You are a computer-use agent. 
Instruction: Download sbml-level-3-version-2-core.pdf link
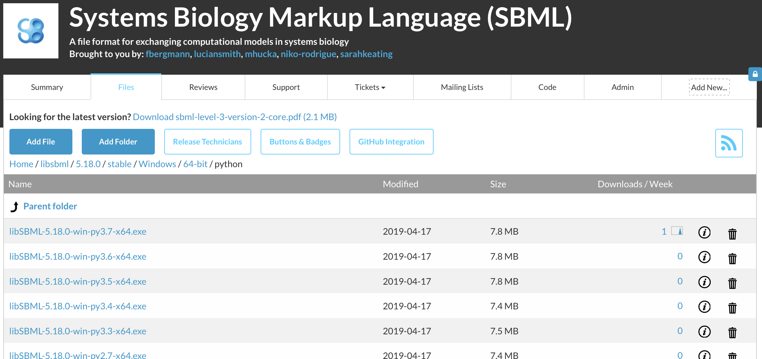coord(235,117)
